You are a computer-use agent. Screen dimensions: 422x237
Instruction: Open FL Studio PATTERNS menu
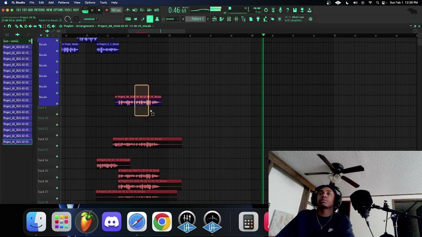tap(39, 10)
